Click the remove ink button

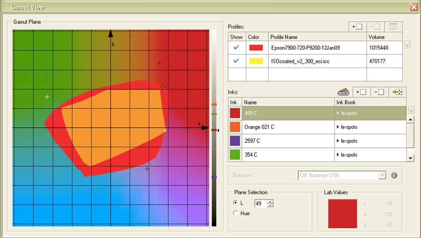379,92
